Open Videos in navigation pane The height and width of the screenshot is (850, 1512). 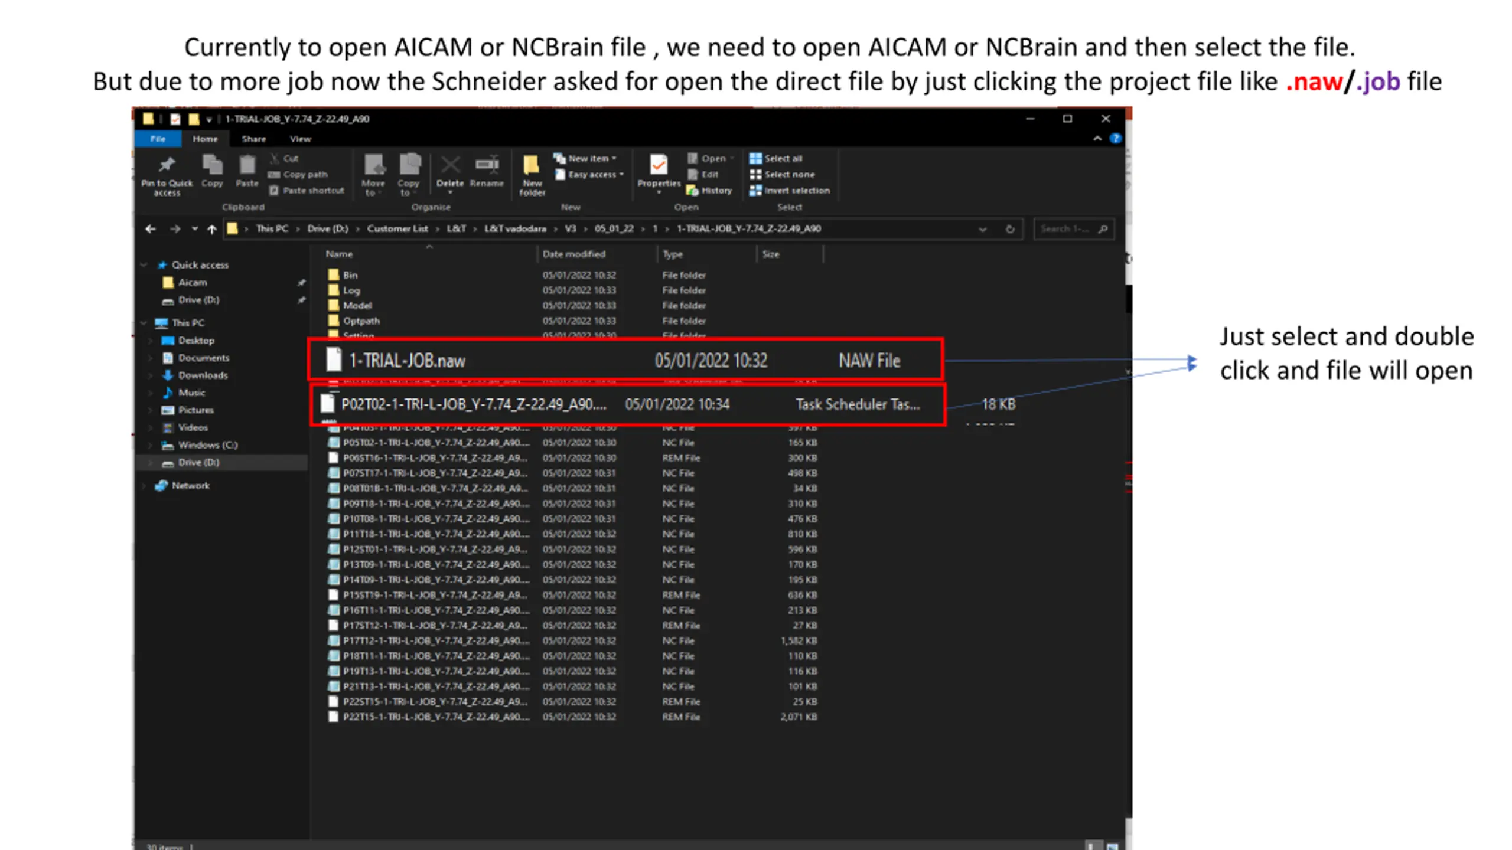193,427
